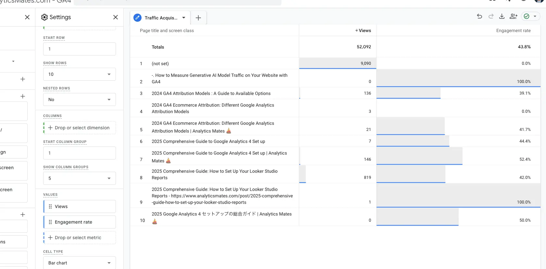Screen dimensions: 546x269
Task: Click the 136 views cell
Action: click(338, 93)
